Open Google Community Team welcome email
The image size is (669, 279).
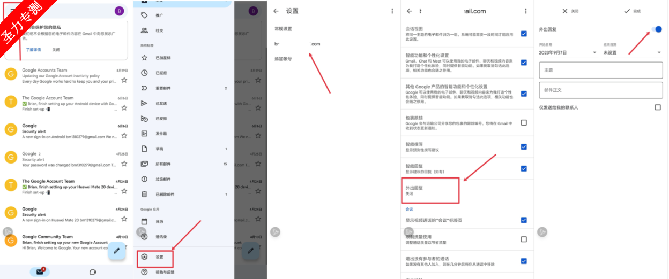pyautogui.click(x=66, y=243)
